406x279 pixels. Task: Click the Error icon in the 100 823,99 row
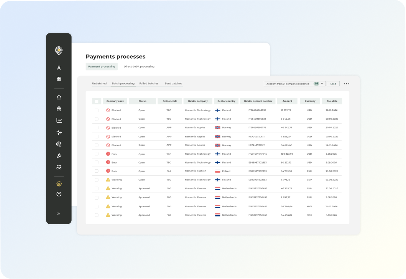pos(108,154)
